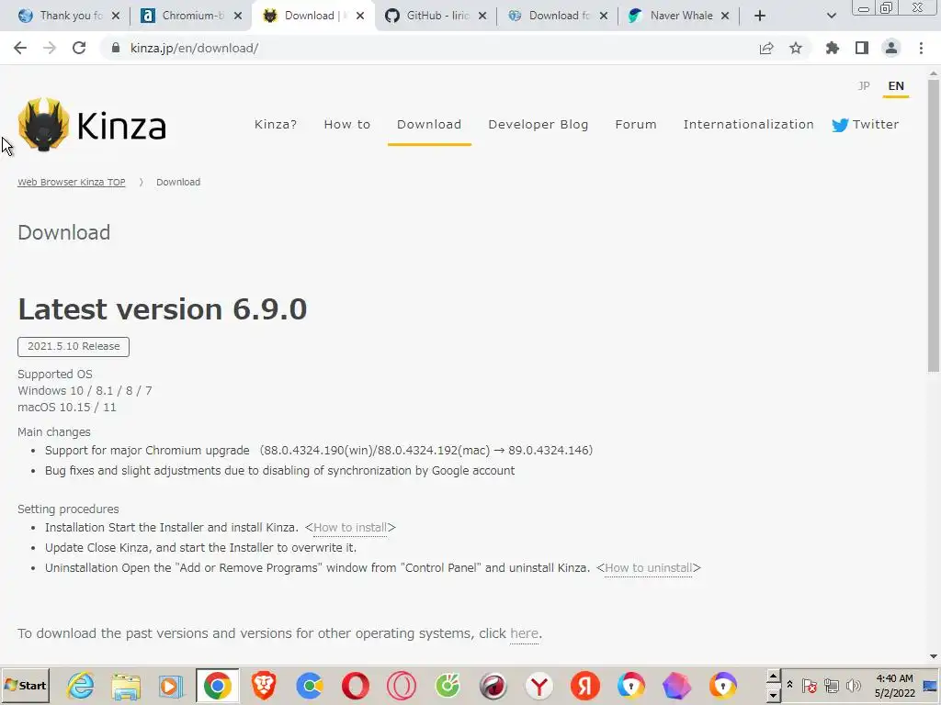Open Internet Explorer from the taskbar
Viewport: 941px width, 705px height.
[81, 685]
